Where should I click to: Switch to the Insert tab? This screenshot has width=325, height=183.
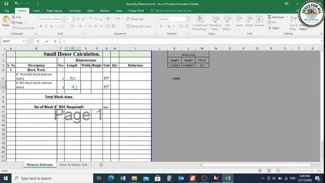pos(36,11)
